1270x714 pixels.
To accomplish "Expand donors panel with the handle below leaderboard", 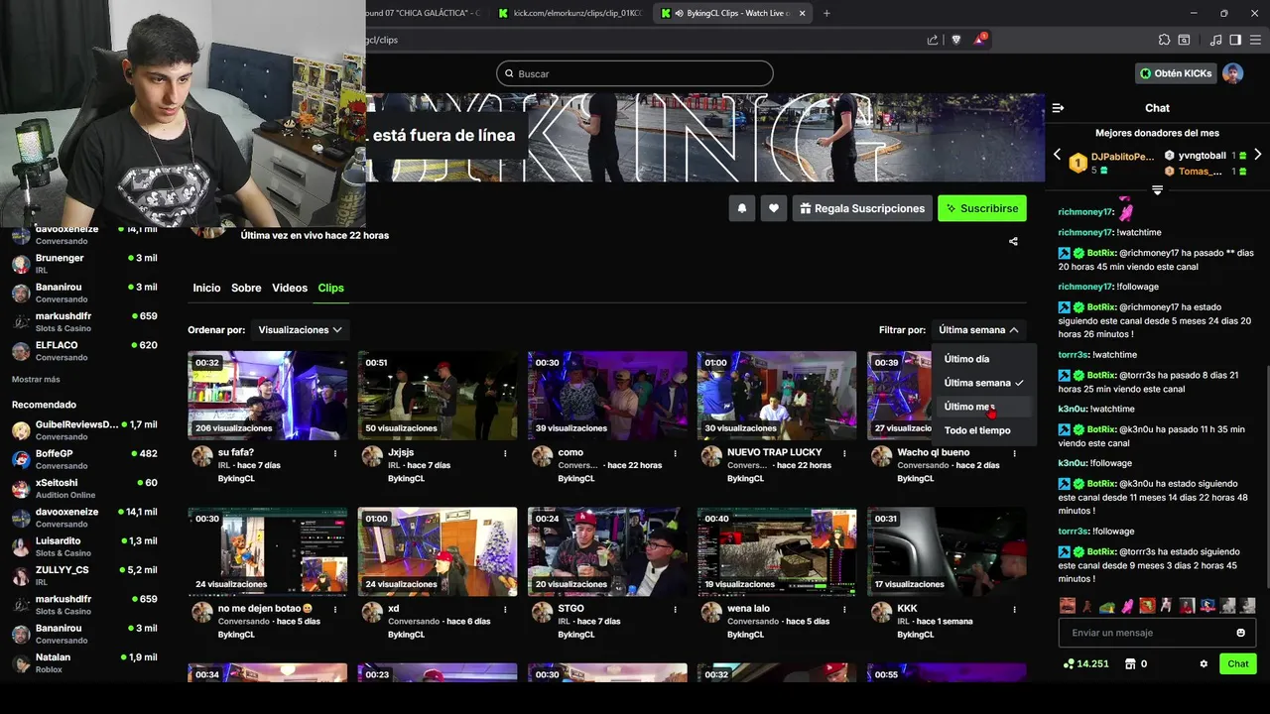I will 1157,189.
